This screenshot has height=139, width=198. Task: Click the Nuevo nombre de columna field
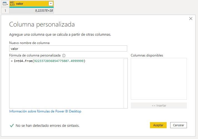(68, 48)
